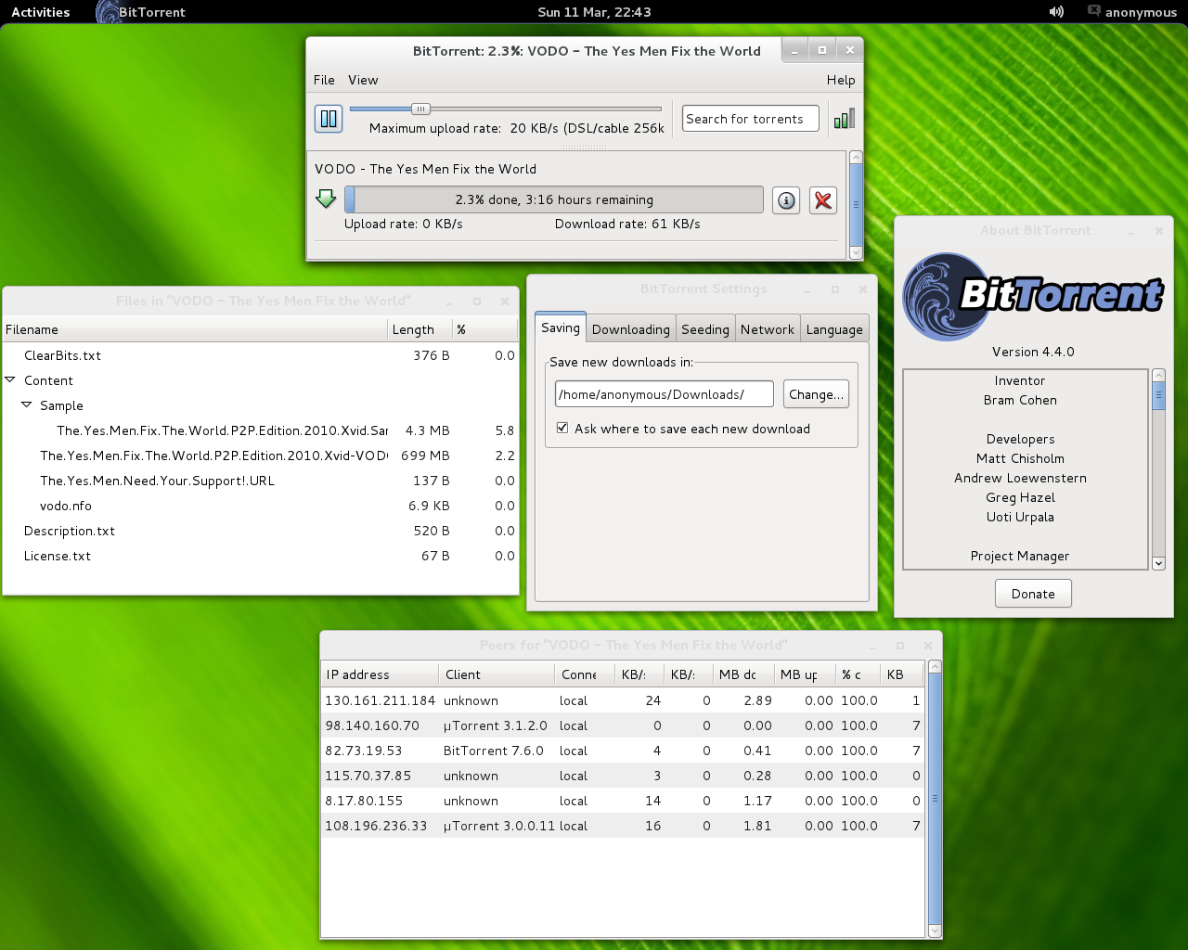
Task: Switch to the Seeding tab
Action: [x=705, y=329]
